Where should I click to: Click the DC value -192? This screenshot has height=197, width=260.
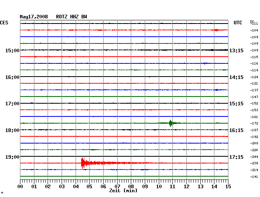click(x=254, y=137)
